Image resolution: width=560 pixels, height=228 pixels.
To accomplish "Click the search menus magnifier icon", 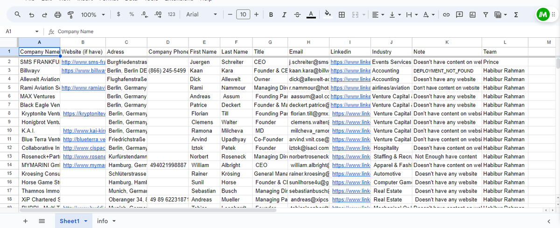I will pos(18,14).
